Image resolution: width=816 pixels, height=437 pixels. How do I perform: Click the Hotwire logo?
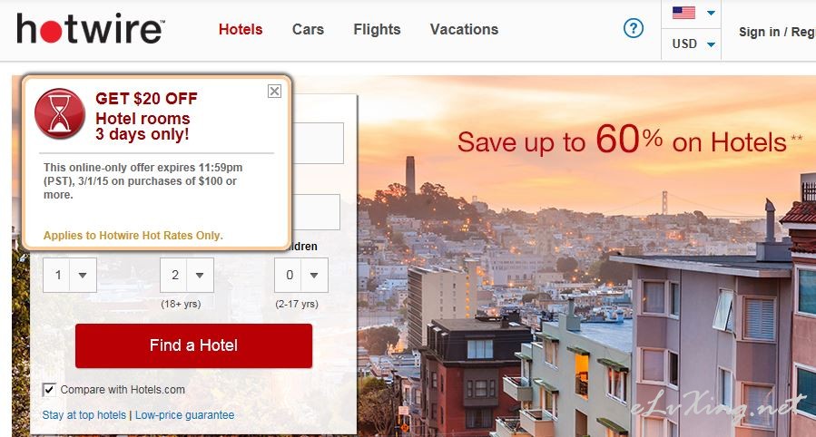click(x=91, y=29)
